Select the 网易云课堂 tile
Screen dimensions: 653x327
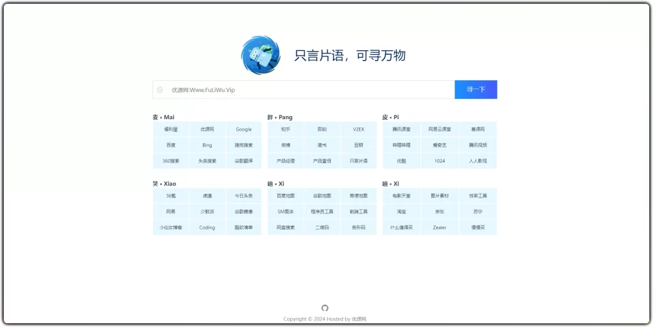point(440,129)
